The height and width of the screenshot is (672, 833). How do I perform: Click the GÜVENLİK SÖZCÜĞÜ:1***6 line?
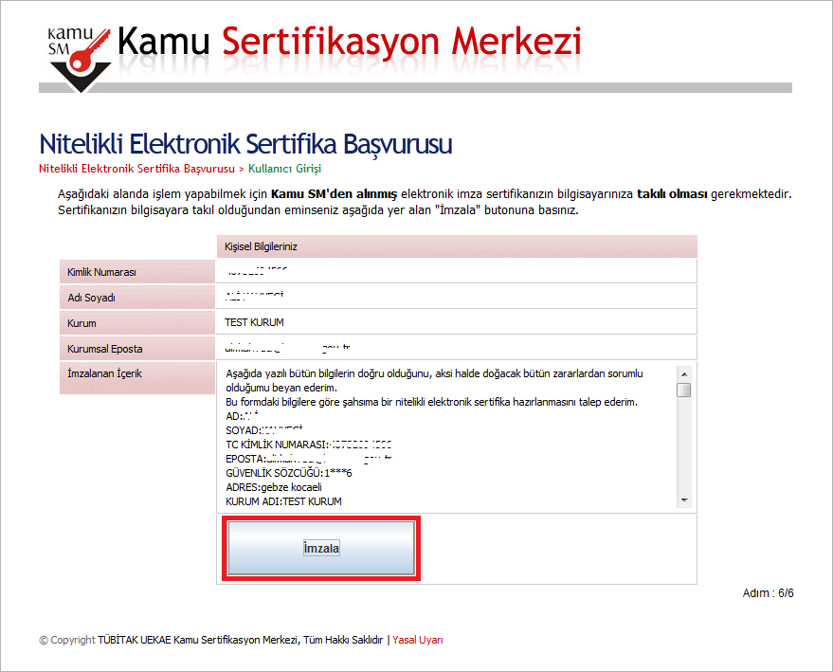[x=289, y=473]
